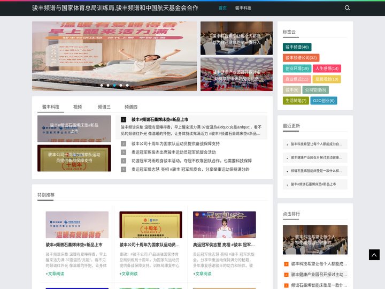Click number 4 badge beside 冯雨 article

[x=124, y=161]
